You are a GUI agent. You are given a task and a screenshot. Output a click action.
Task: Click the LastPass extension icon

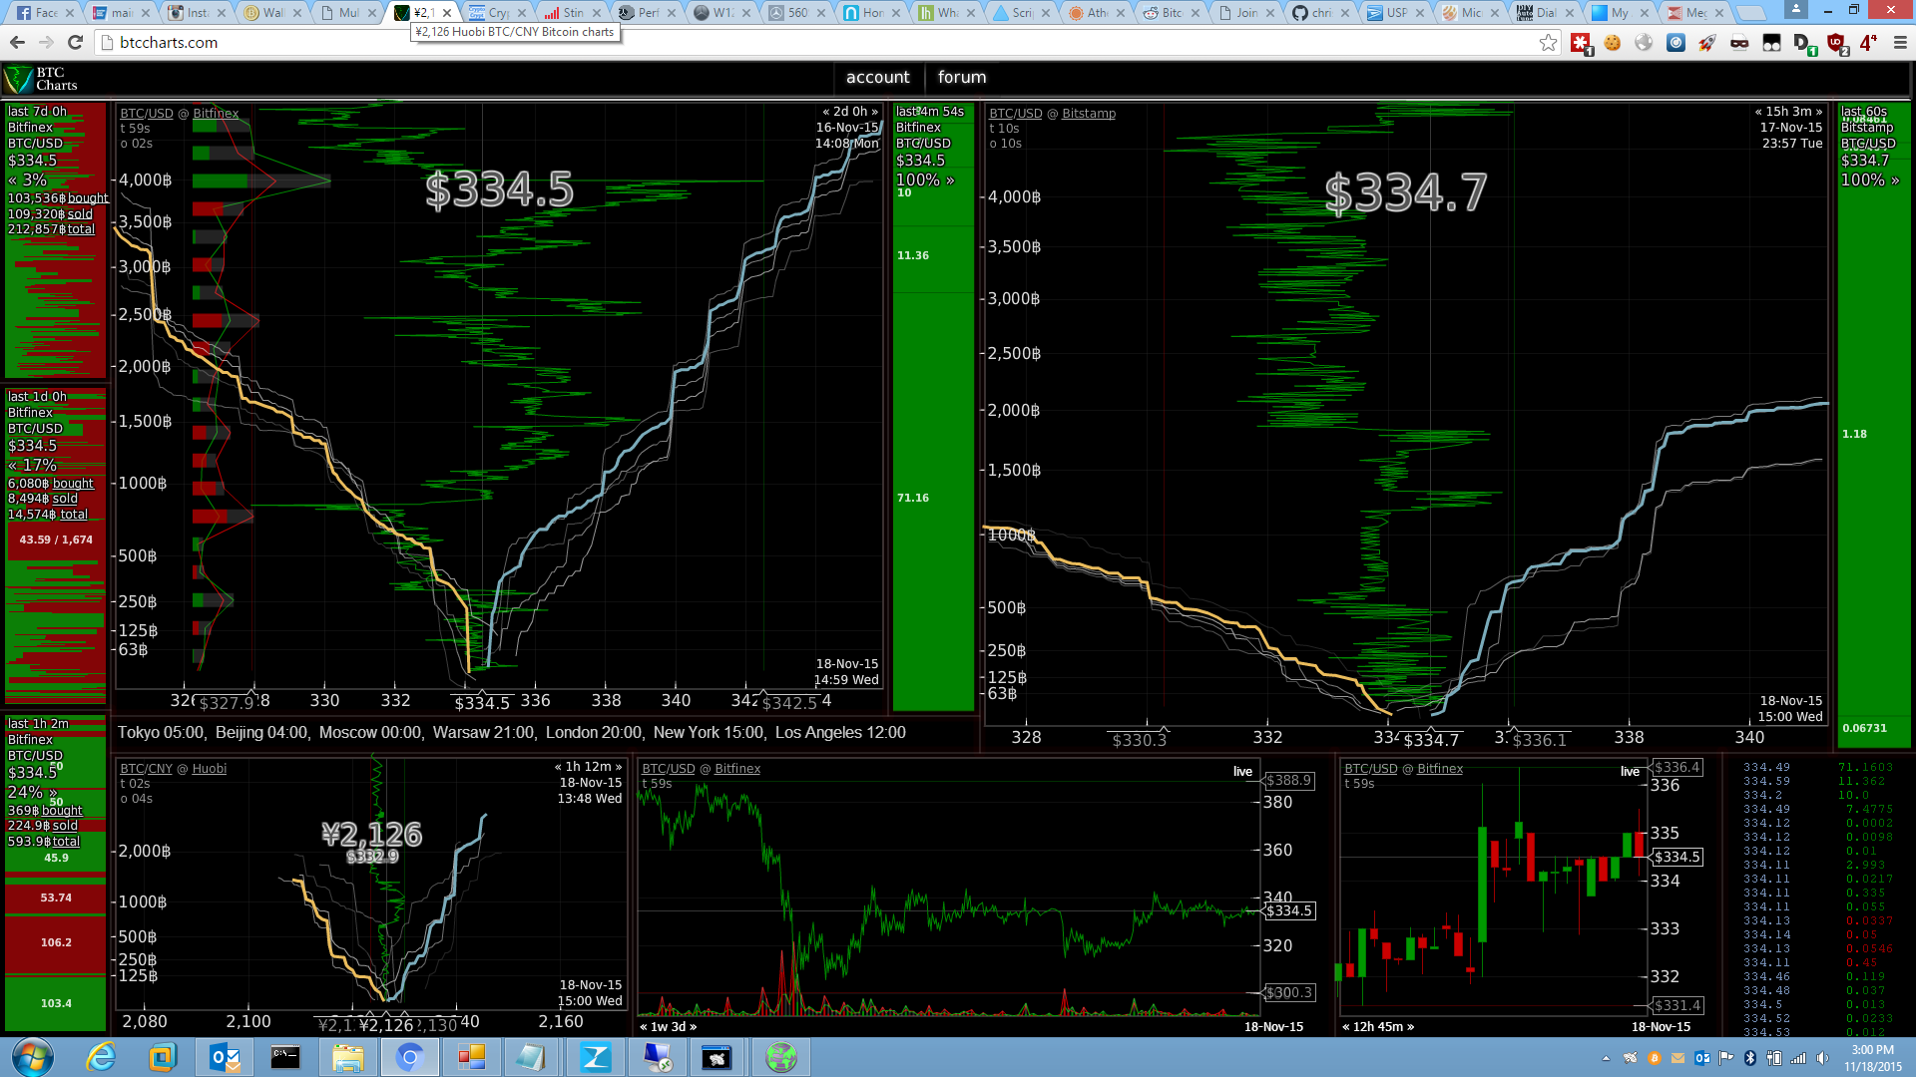pos(1581,43)
